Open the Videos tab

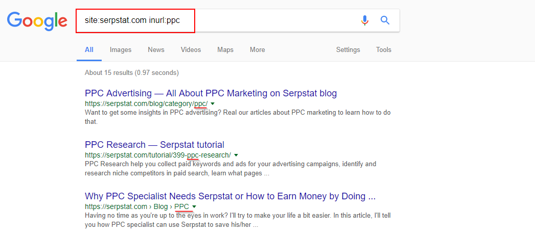191,50
